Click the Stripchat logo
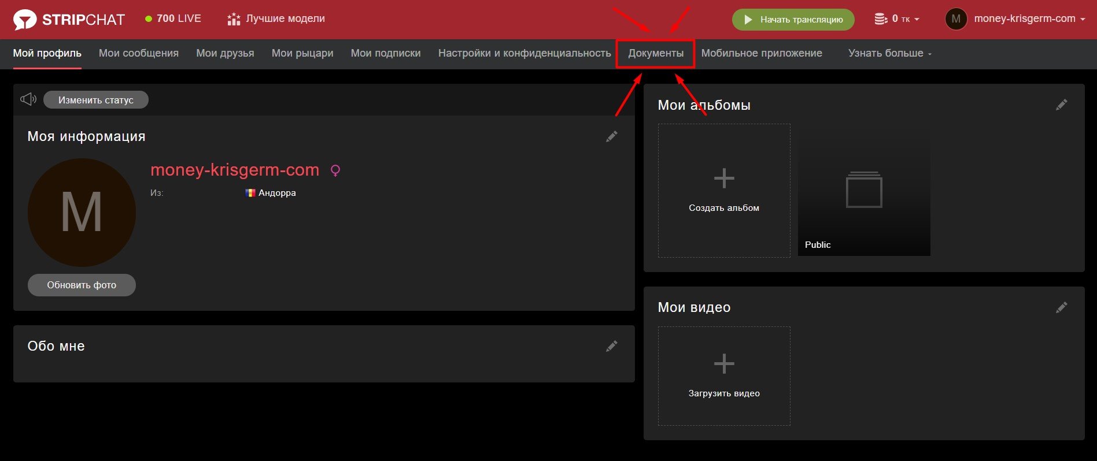The width and height of the screenshot is (1097, 461). [x=69, y=20]
